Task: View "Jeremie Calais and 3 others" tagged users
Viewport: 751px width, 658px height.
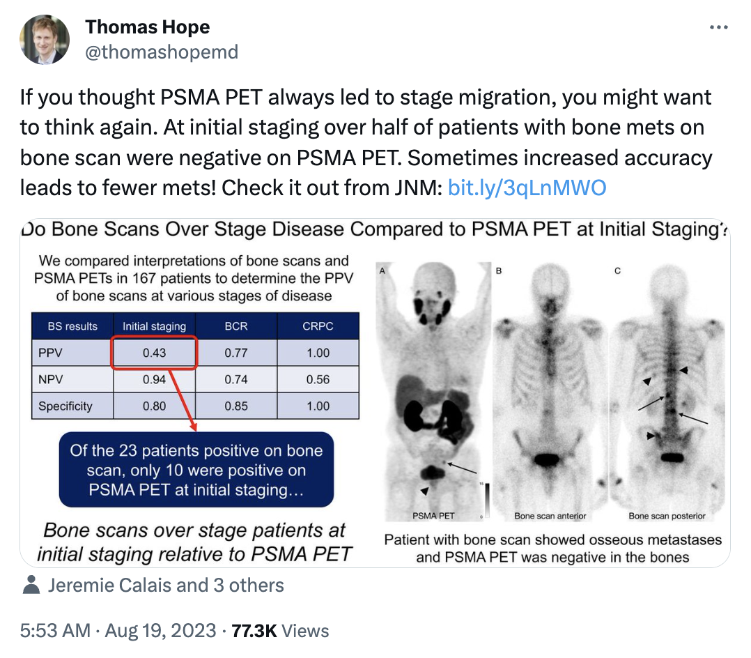Action: [166, 585]
